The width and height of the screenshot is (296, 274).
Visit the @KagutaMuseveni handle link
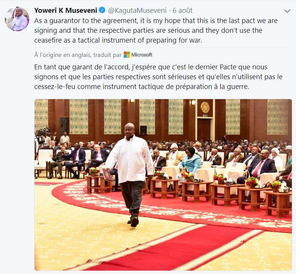point(137,11)
